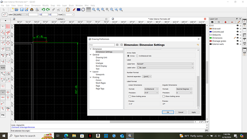
Task: Select Drawing Unit in preferences tree
Action: 101,58
